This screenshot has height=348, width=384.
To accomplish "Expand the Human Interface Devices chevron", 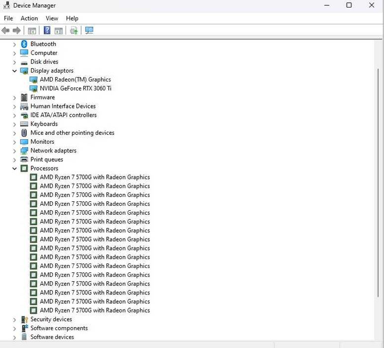I will (14, 106).
